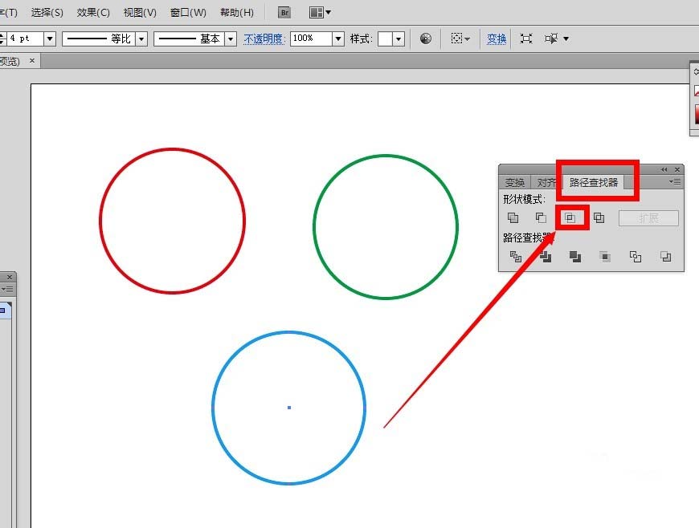Click the Unite shape mode icon
Image resolution: width=699 pixels, height=528 pixels.
pyautogui.click(x=513, y=217)
